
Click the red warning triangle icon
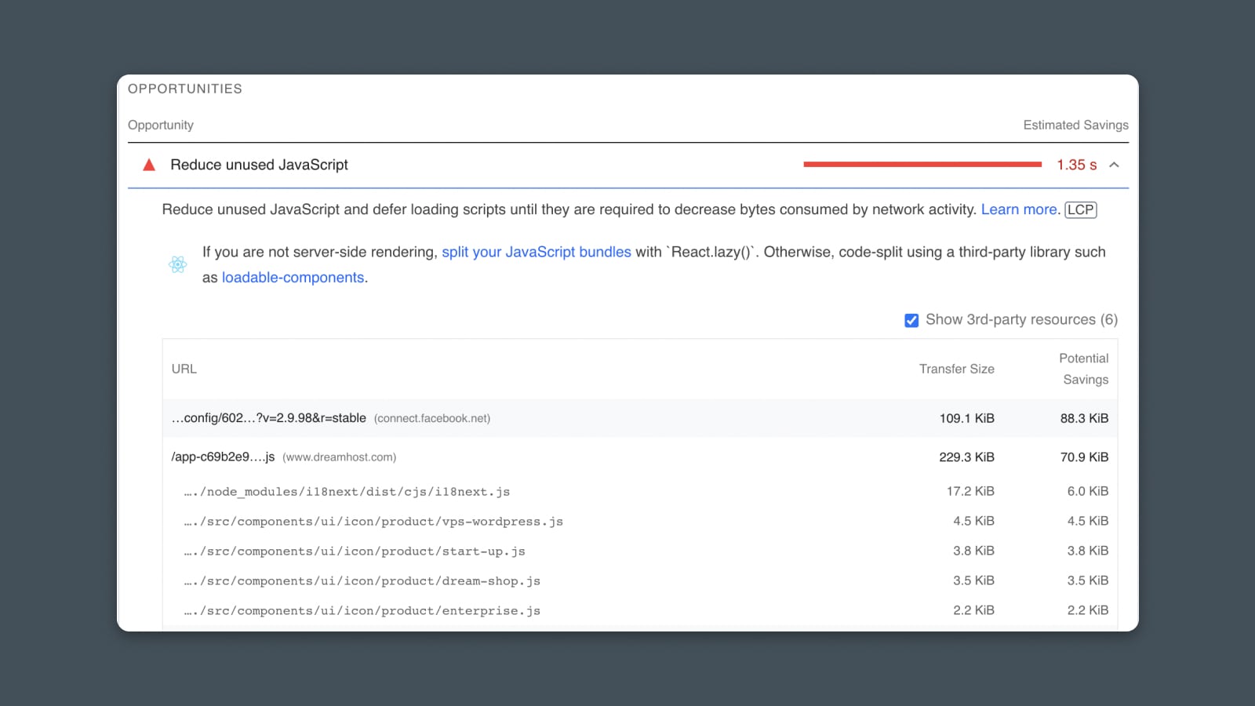pyautogui.click(x=149, y=165)
